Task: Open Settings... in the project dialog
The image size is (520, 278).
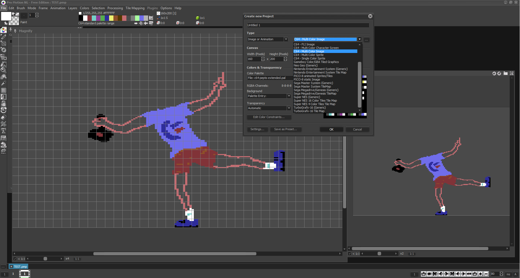Action: [x=257, y=129]
